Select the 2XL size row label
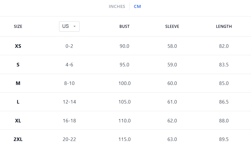The width and height of the screenshot is (251, 147). 18,139
